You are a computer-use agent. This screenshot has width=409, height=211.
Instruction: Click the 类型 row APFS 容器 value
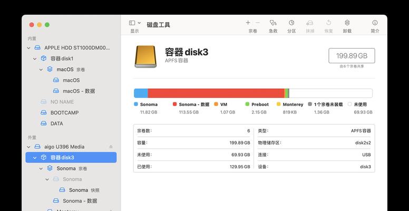[x=361, y=131]
